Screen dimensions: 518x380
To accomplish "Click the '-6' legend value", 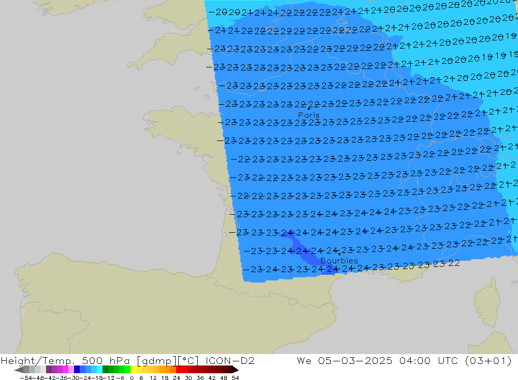I will 120,378.
